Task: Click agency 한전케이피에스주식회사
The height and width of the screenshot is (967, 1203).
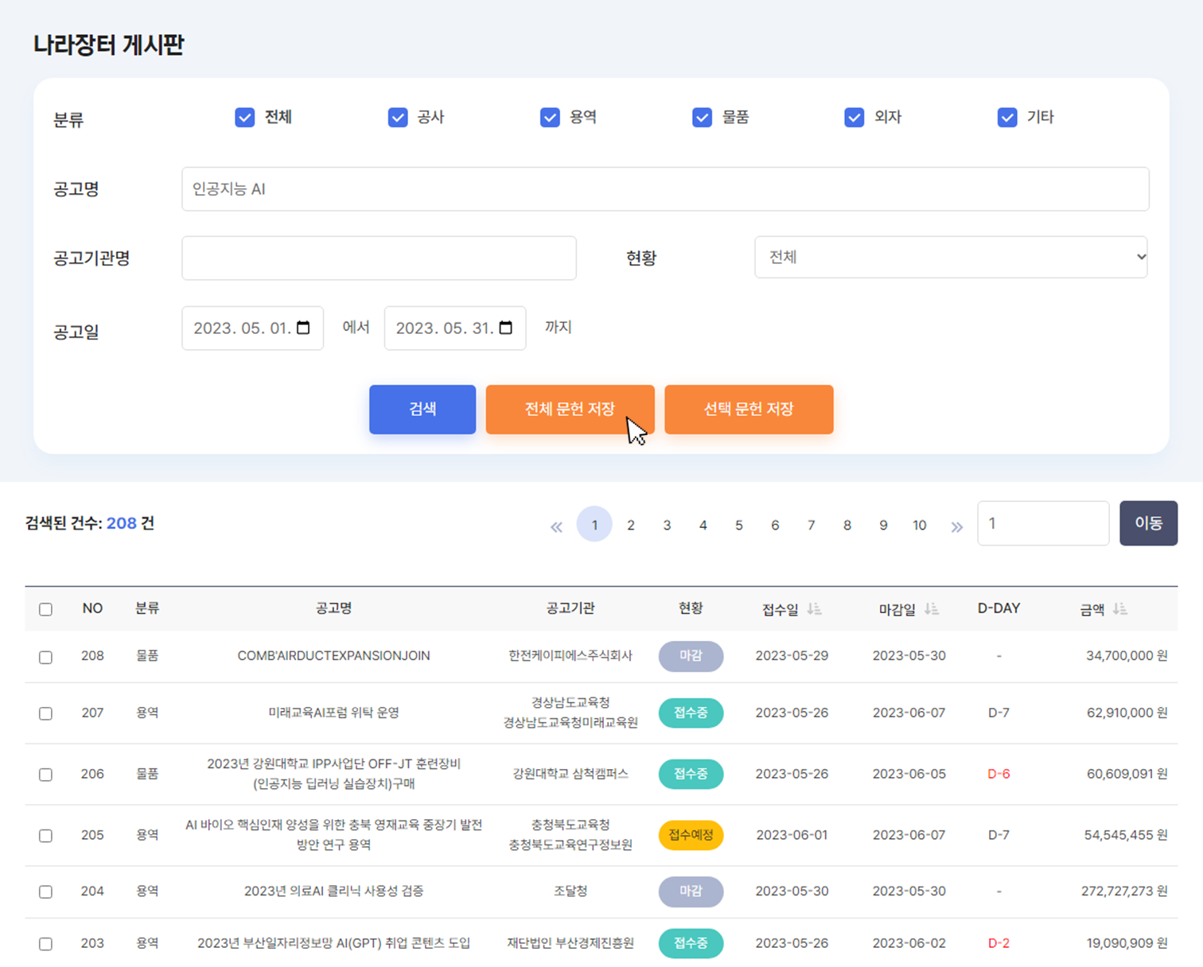Action: pyautogui.click(x=570, y=656)
